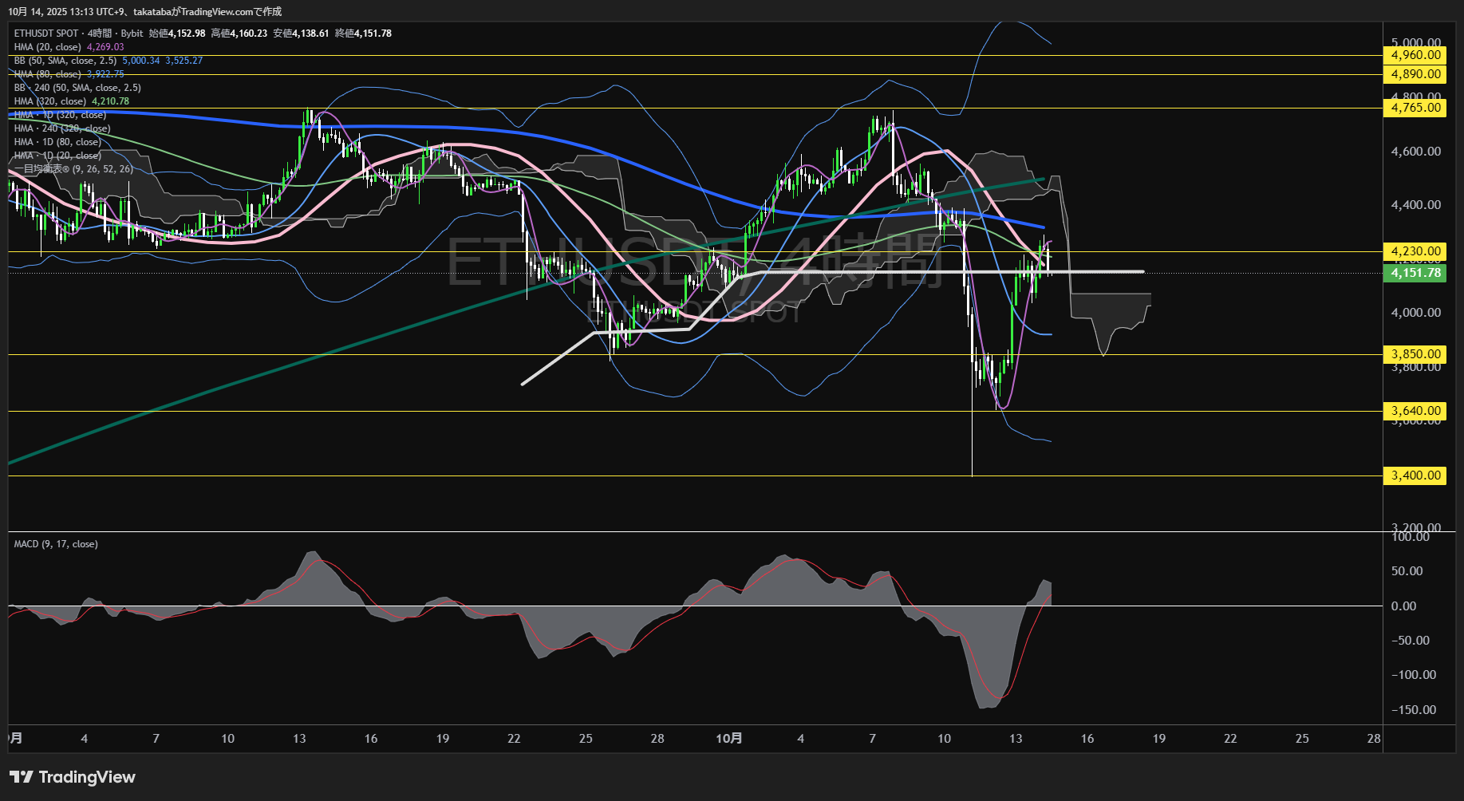Select the BB (50, SMA, close, 2.5) legend

pyautogui.click(x=65, y=61)
